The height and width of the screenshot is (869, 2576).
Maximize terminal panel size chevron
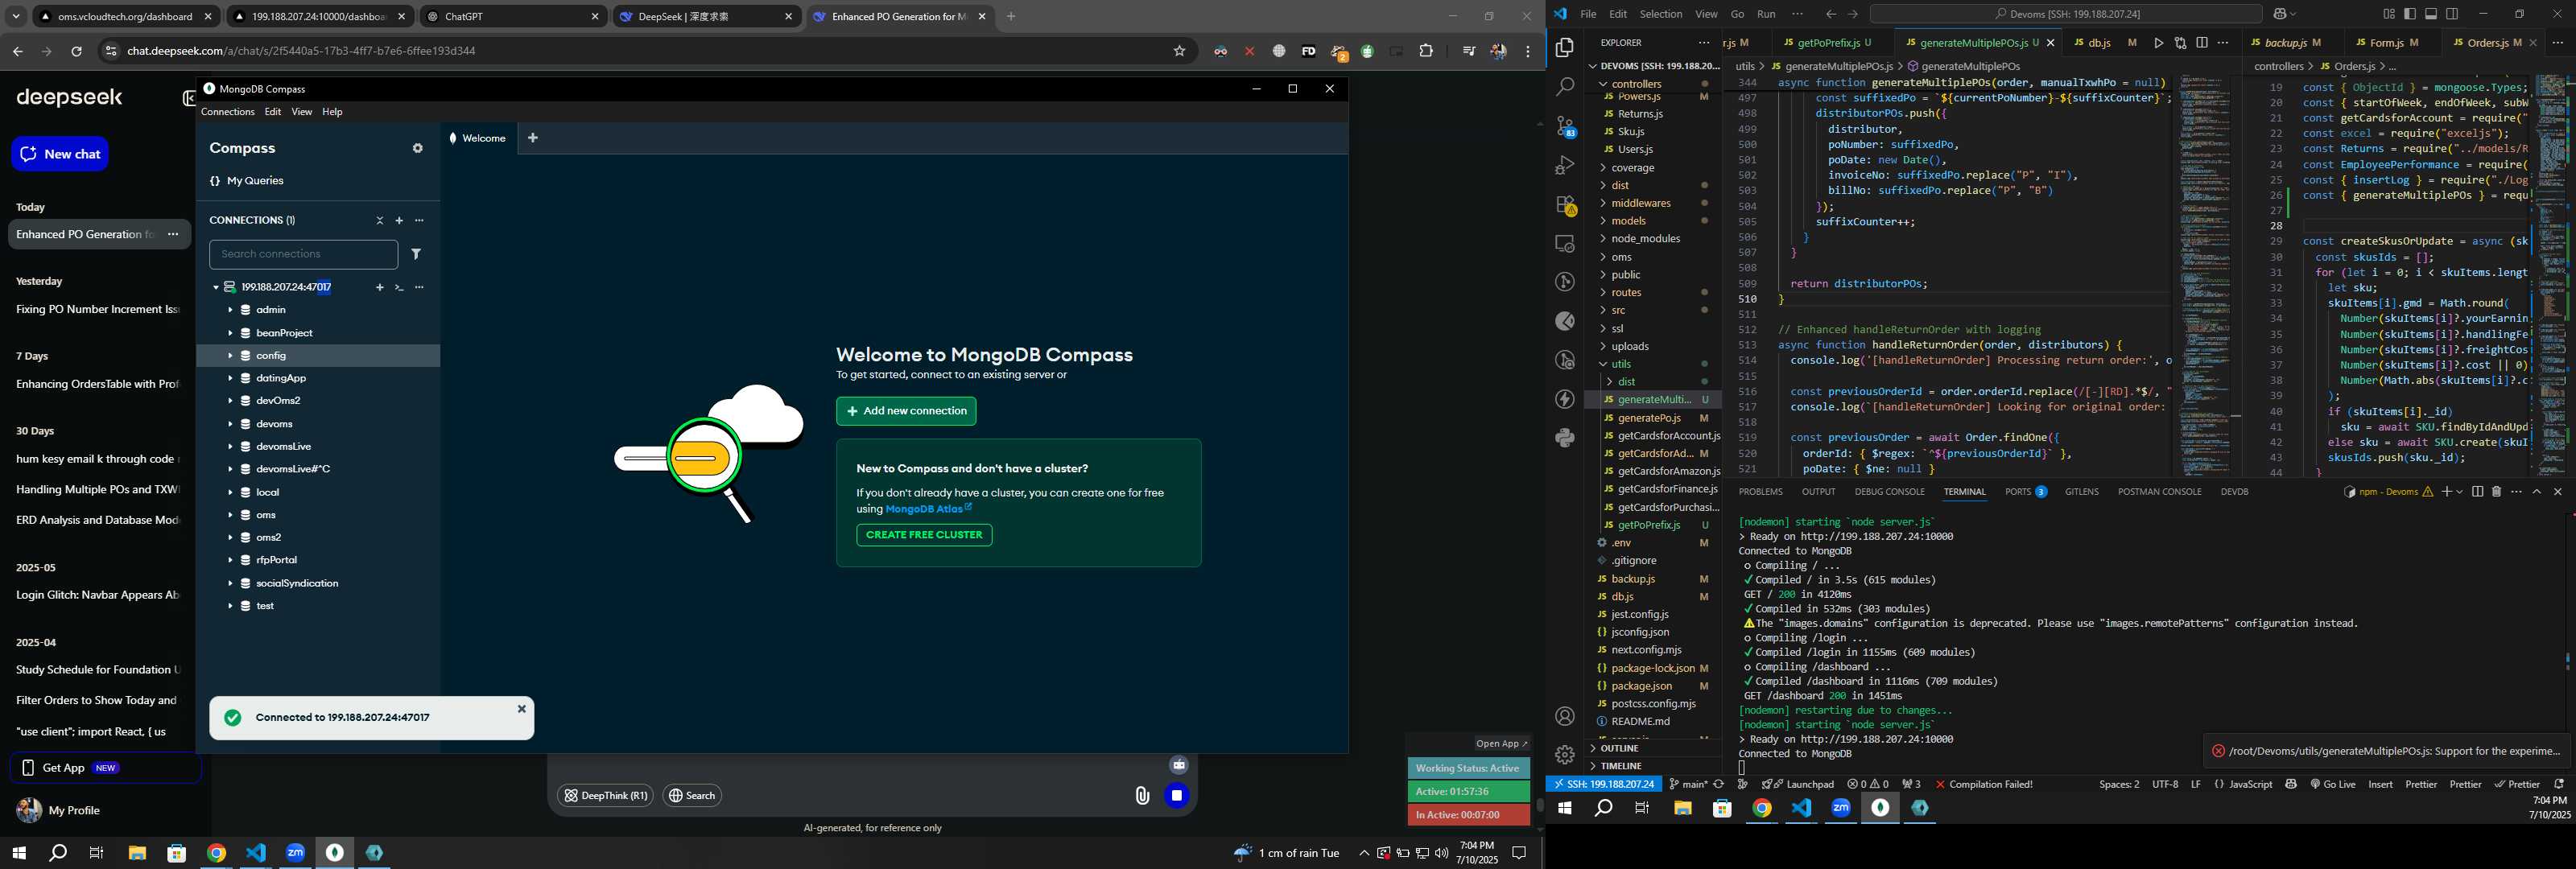pyautogui.click(x=2537, y=492)
